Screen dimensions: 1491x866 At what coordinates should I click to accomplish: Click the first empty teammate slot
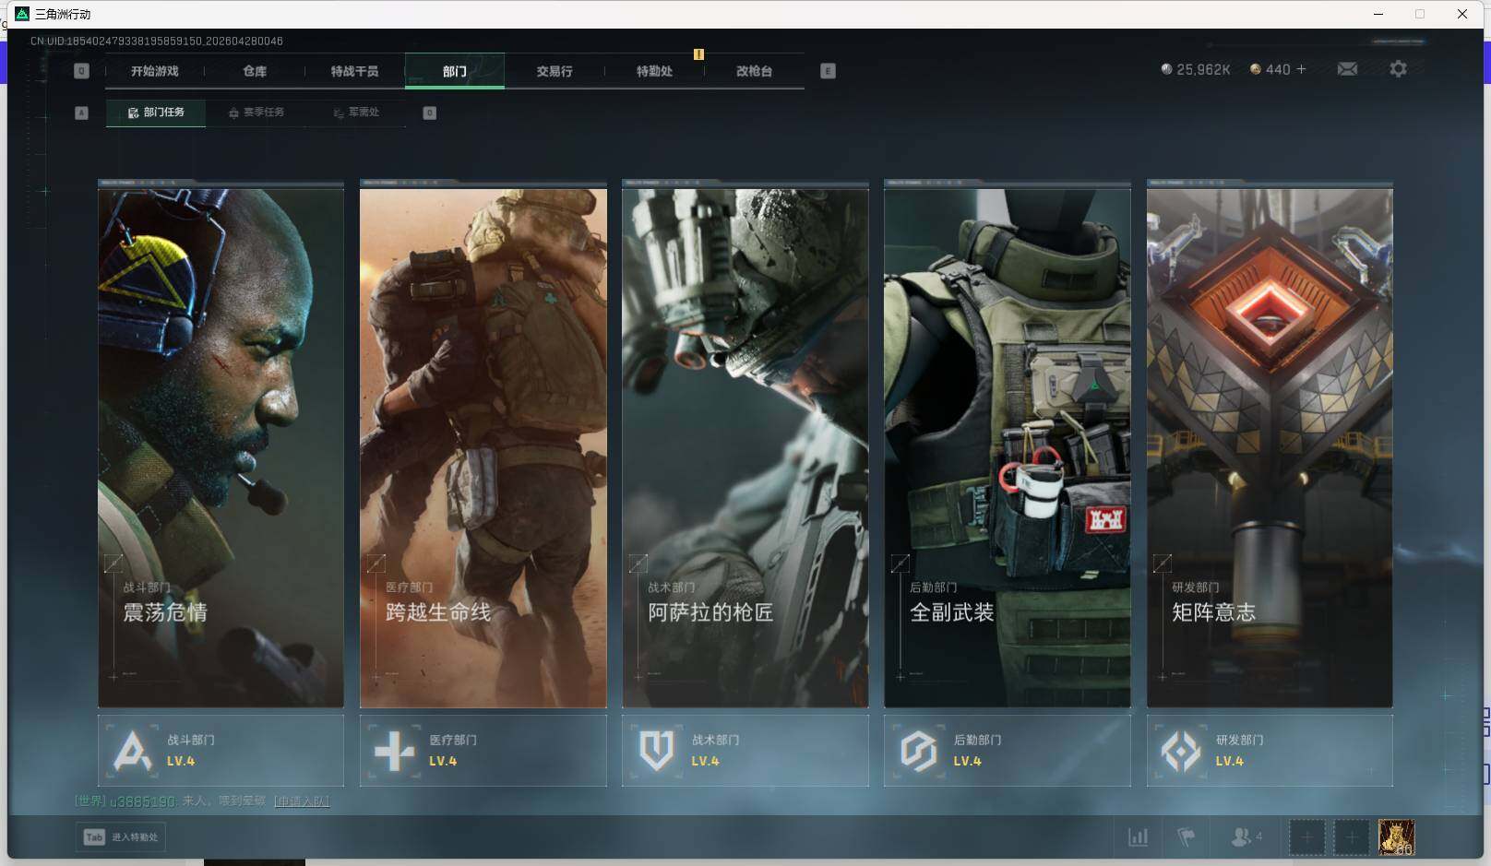pyautogui.click(x=1306, y=837)
